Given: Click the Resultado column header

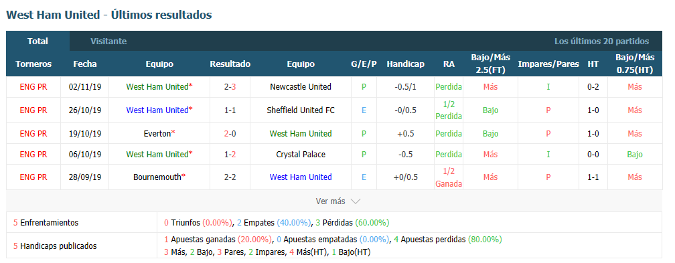Looking at the screenshot, I should click(x=230, y=64).
